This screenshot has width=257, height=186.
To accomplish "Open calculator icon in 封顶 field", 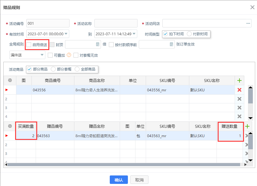I will click(98, 44).
